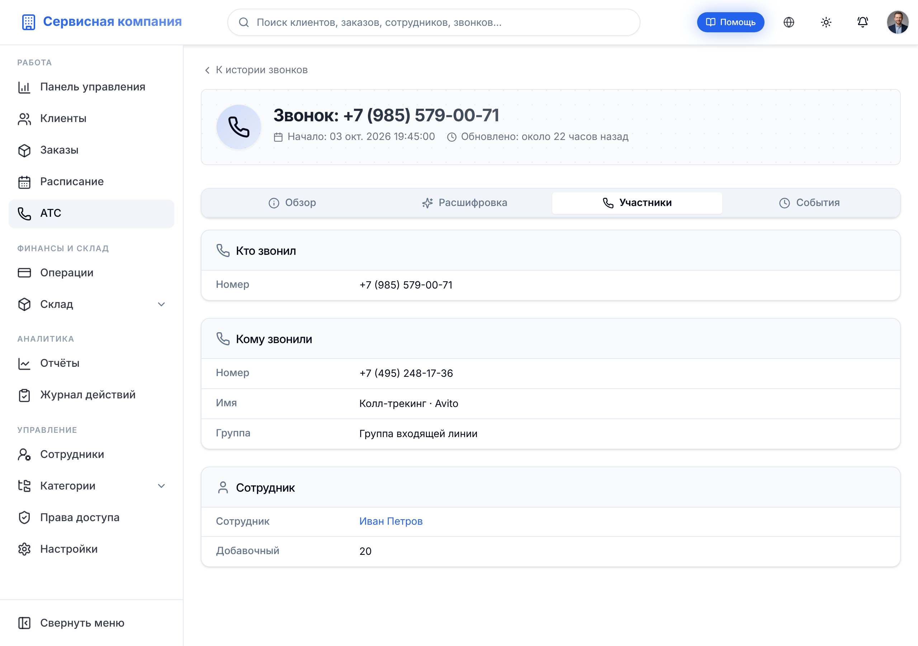Click the Панель управления chart icon
This screenshot has width=918, height=646.
point(24,87)
